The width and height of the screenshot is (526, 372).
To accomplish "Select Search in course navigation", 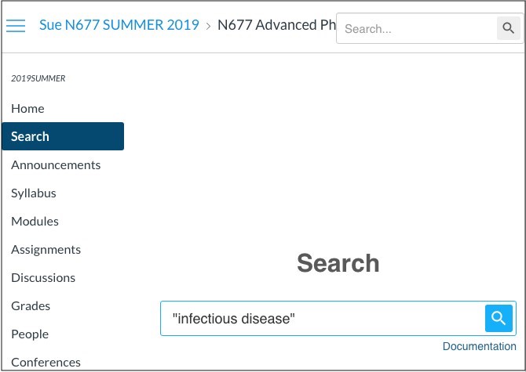I will 63,136.
